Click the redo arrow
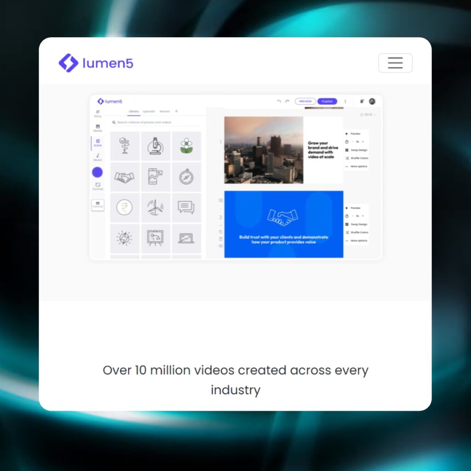Viewport: 471px width, 471px height. (x=287, y=101)
